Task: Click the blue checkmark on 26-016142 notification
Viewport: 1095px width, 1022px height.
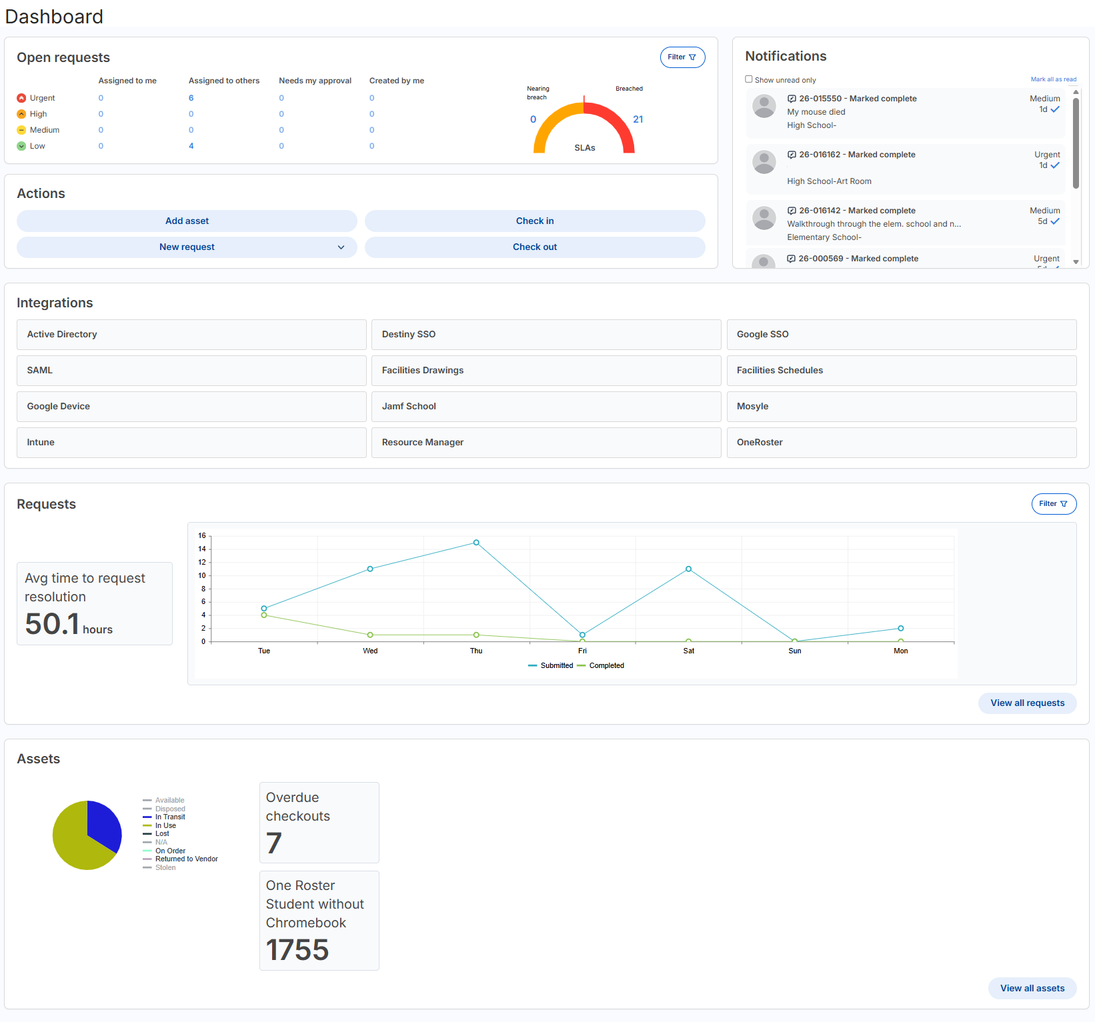Action: tap(1054, 221)
